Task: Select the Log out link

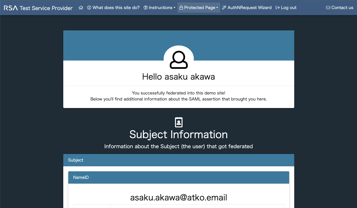Action: [x=289, y=8]
